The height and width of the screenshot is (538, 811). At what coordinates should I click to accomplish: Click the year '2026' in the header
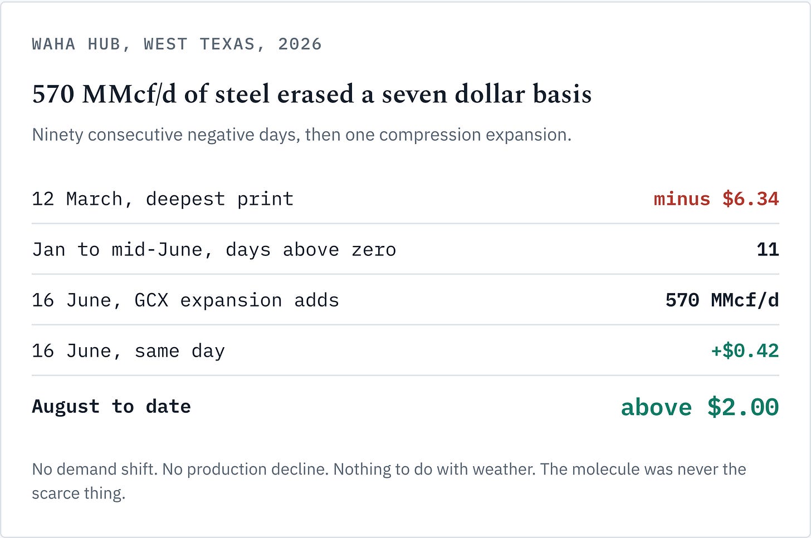click(x=300, y=44)
